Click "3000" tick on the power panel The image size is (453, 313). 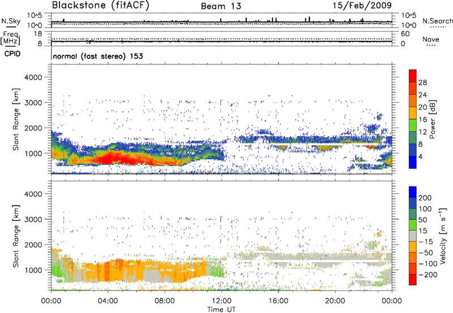pos(33,103)
